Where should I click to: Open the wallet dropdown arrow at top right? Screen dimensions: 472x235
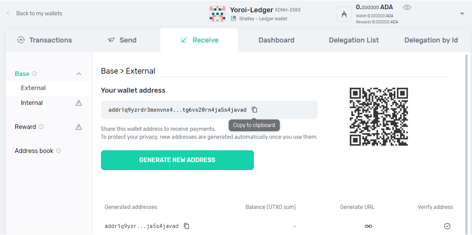coord(462,14)
